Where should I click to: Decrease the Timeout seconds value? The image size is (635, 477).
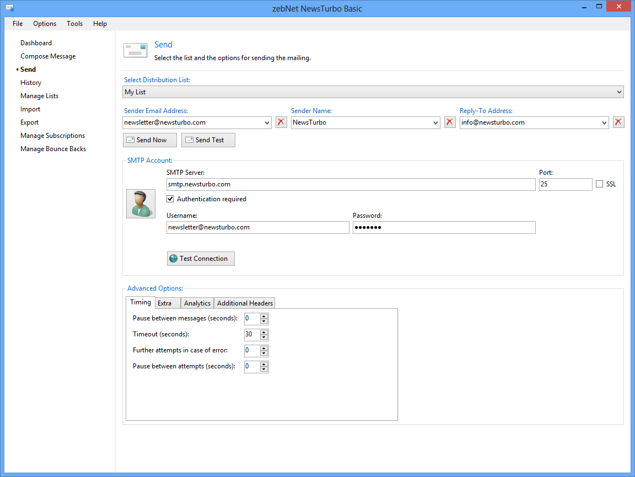[x=264, y=337]
